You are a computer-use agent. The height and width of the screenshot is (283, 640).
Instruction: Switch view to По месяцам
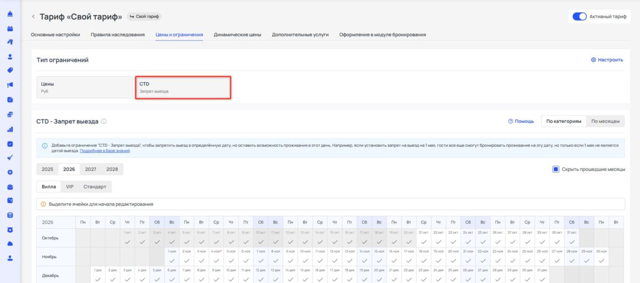click(x=605, y=121)
